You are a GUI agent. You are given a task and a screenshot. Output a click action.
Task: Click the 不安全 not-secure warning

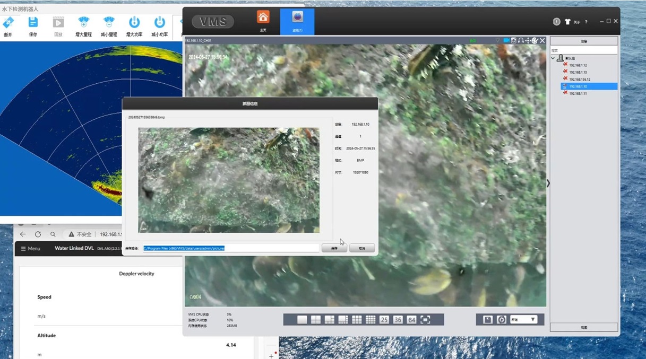[x=80, y=234]
